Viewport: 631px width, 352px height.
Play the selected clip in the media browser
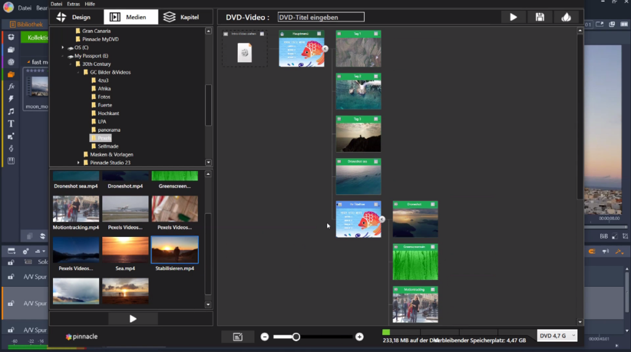point(133,319)
